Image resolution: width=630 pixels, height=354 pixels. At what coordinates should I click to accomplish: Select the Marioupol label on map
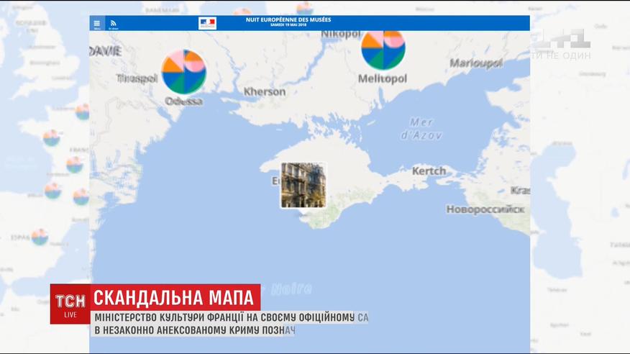[476, 63]
